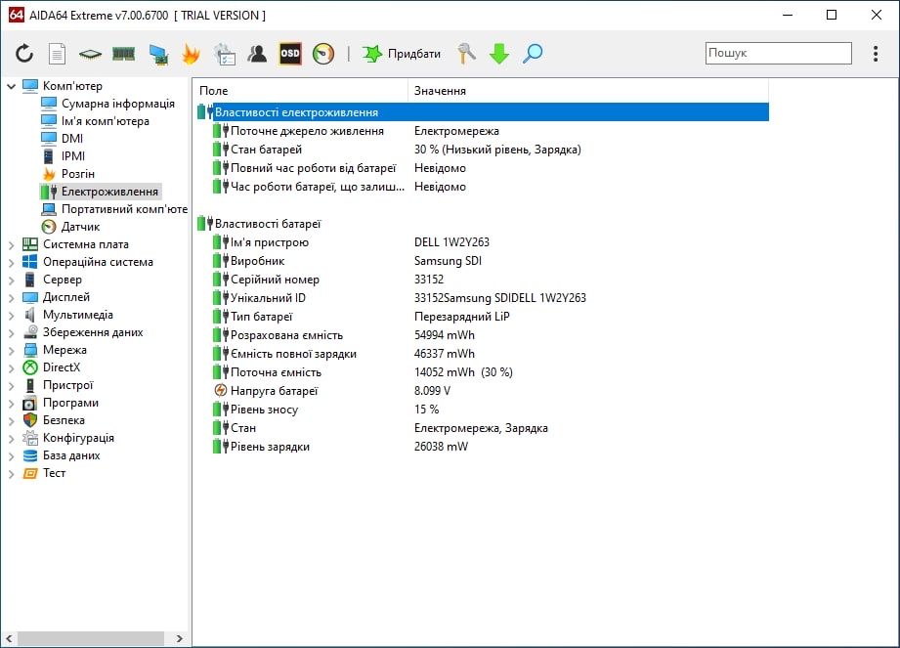Expand the Збереження даних node
This screenshot has height=648, width=900.
pos(11,333)
